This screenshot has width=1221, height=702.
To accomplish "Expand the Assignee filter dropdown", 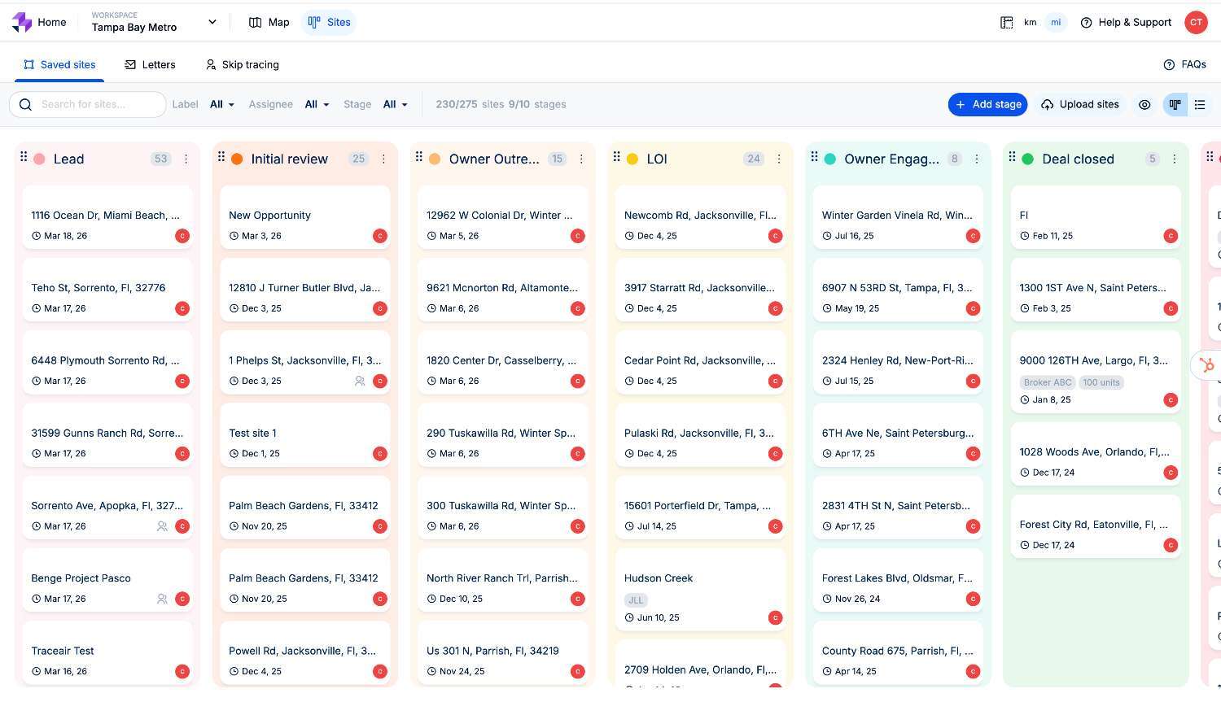I will (x=317, y=105).
